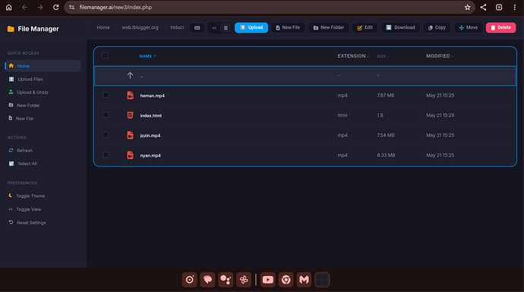Click New Folder toolbar button
The image size is (524, 292).
click(x=329, y=27)
